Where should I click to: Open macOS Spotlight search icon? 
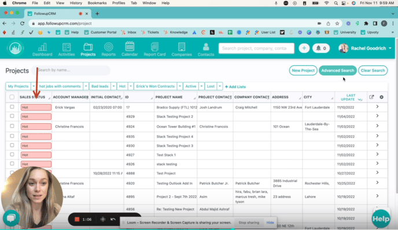click(336, 3)
